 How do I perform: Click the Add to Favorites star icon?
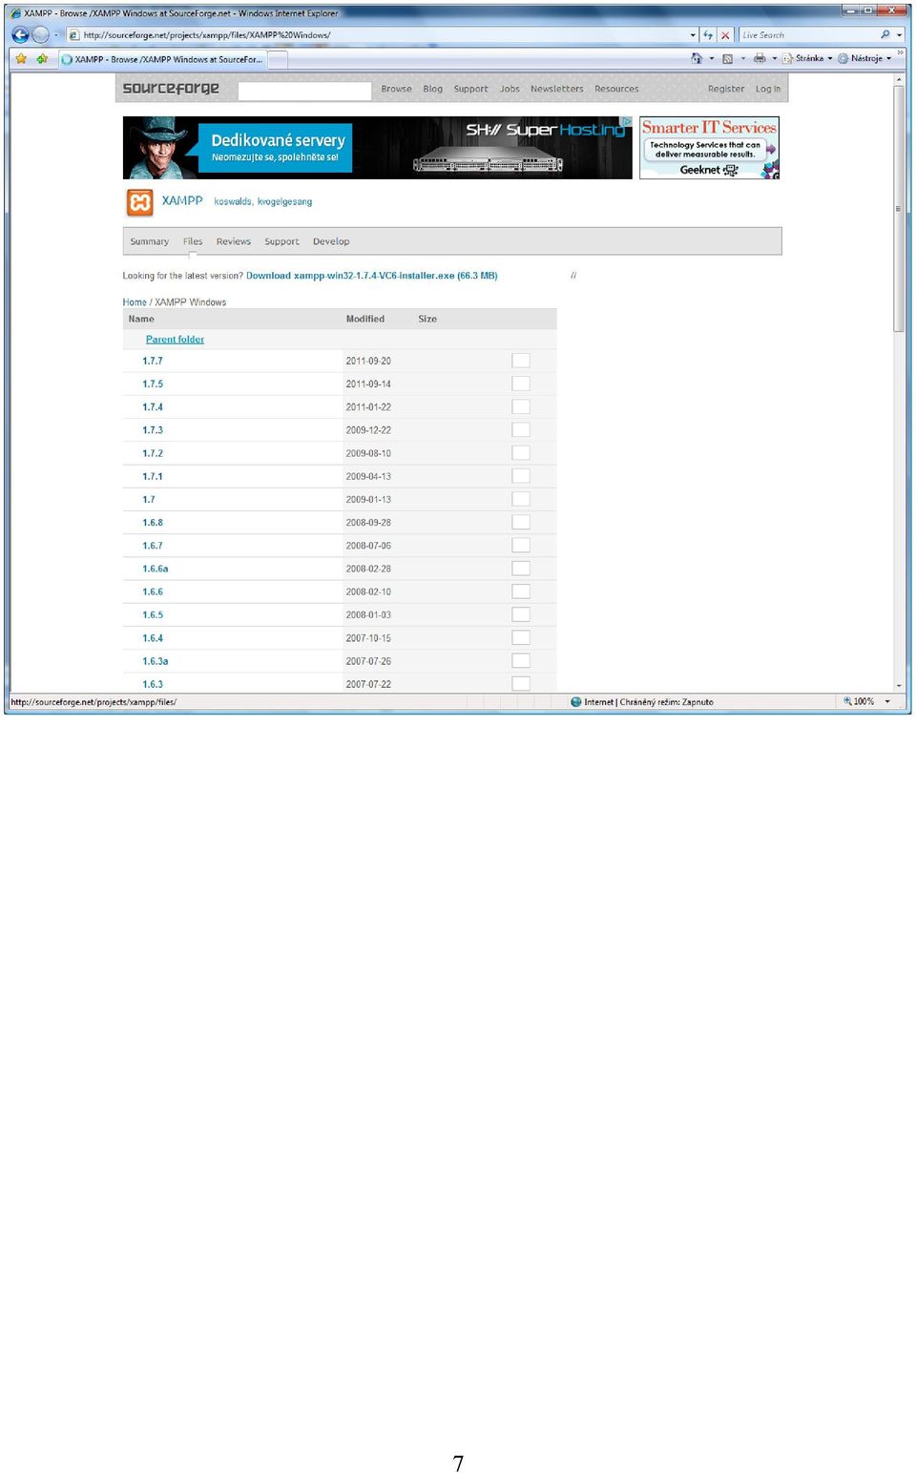(42, 59)
